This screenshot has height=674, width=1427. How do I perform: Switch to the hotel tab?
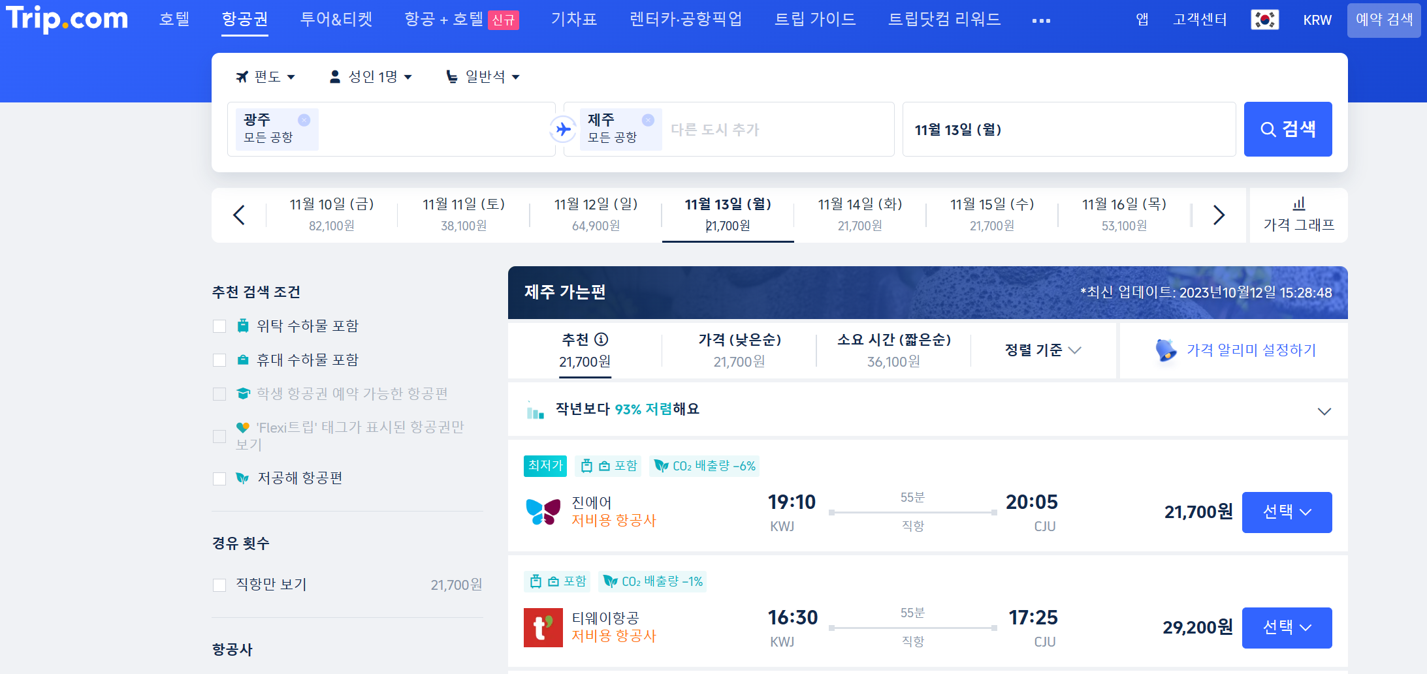(174, 20)
